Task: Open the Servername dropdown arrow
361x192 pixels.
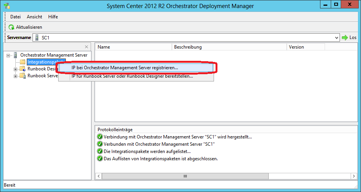Action: [x=337, y=38]
